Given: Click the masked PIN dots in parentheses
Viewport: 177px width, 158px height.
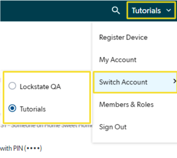Looking at the screenshot, I should [33, 148].
